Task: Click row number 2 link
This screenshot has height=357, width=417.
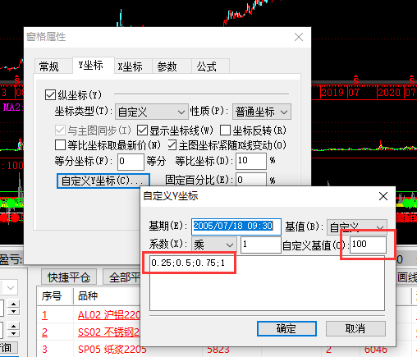Action: [x=44, y=332]
